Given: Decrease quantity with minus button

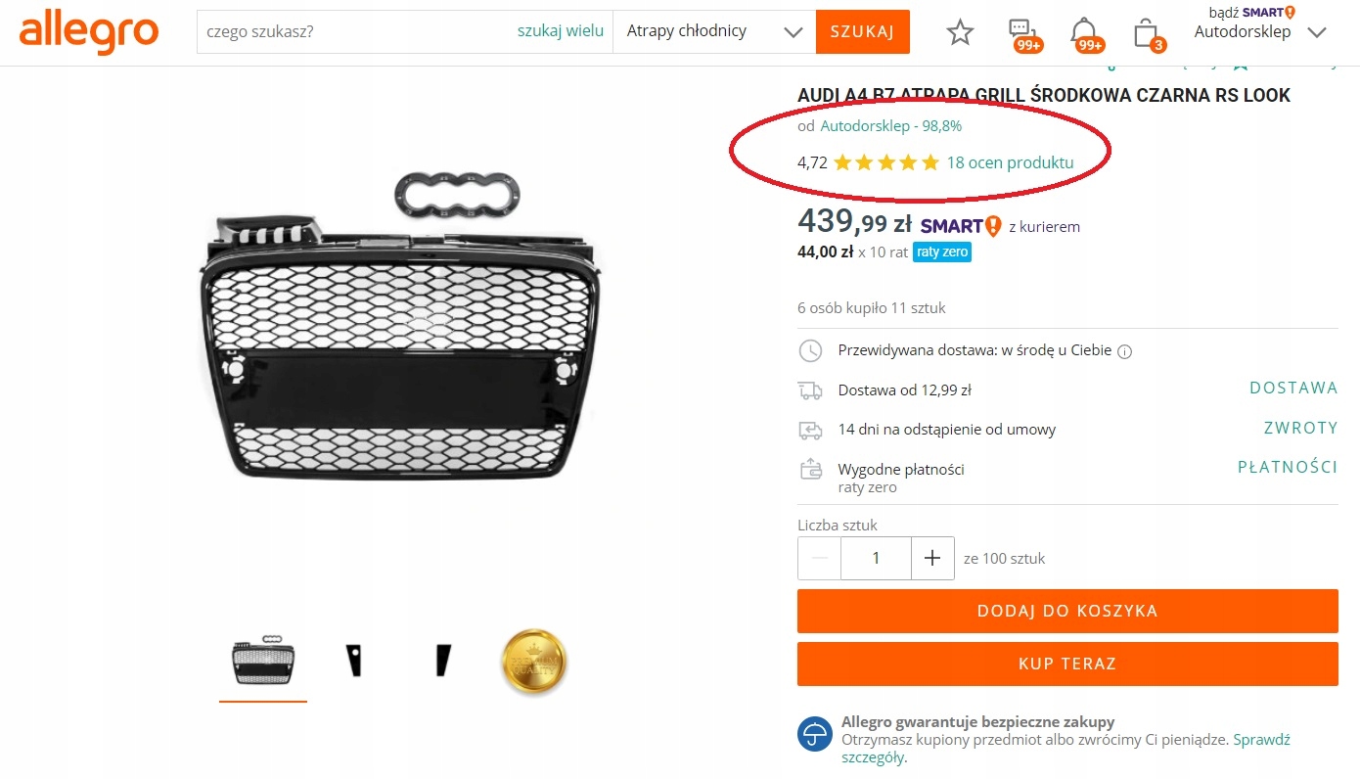Looking at the screenshot, I should tap(820, 558).
